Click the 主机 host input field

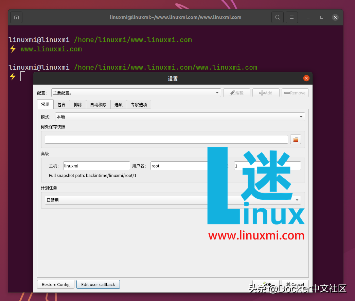coord(96,166)
